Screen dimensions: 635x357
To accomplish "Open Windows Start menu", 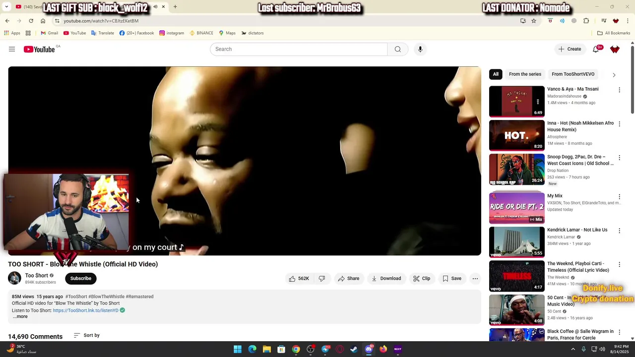I will click(238, 349).
